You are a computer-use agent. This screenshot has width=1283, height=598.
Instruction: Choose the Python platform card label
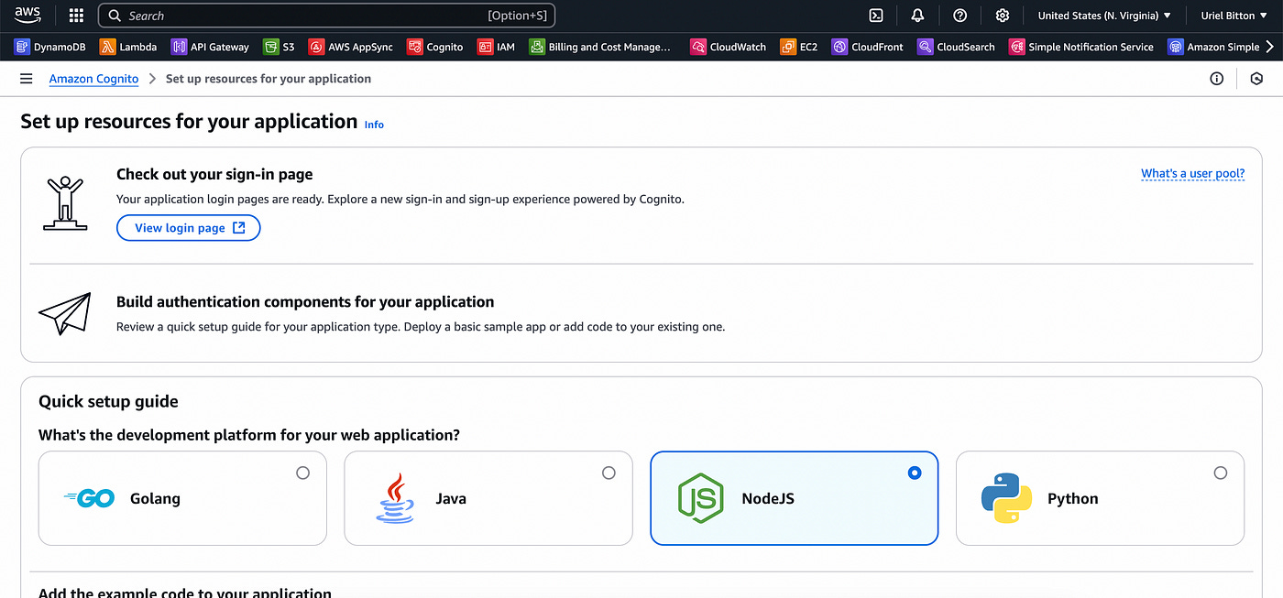[1072, 498]
